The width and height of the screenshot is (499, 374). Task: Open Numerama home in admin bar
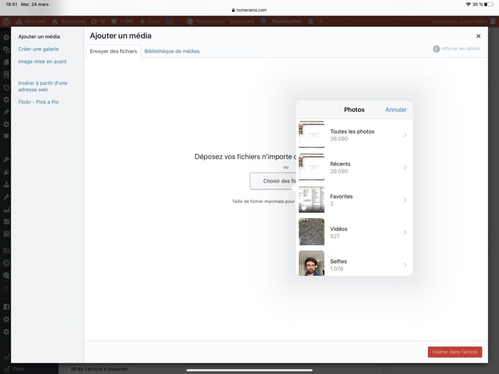pyautogui.click(x=68, y=21)
